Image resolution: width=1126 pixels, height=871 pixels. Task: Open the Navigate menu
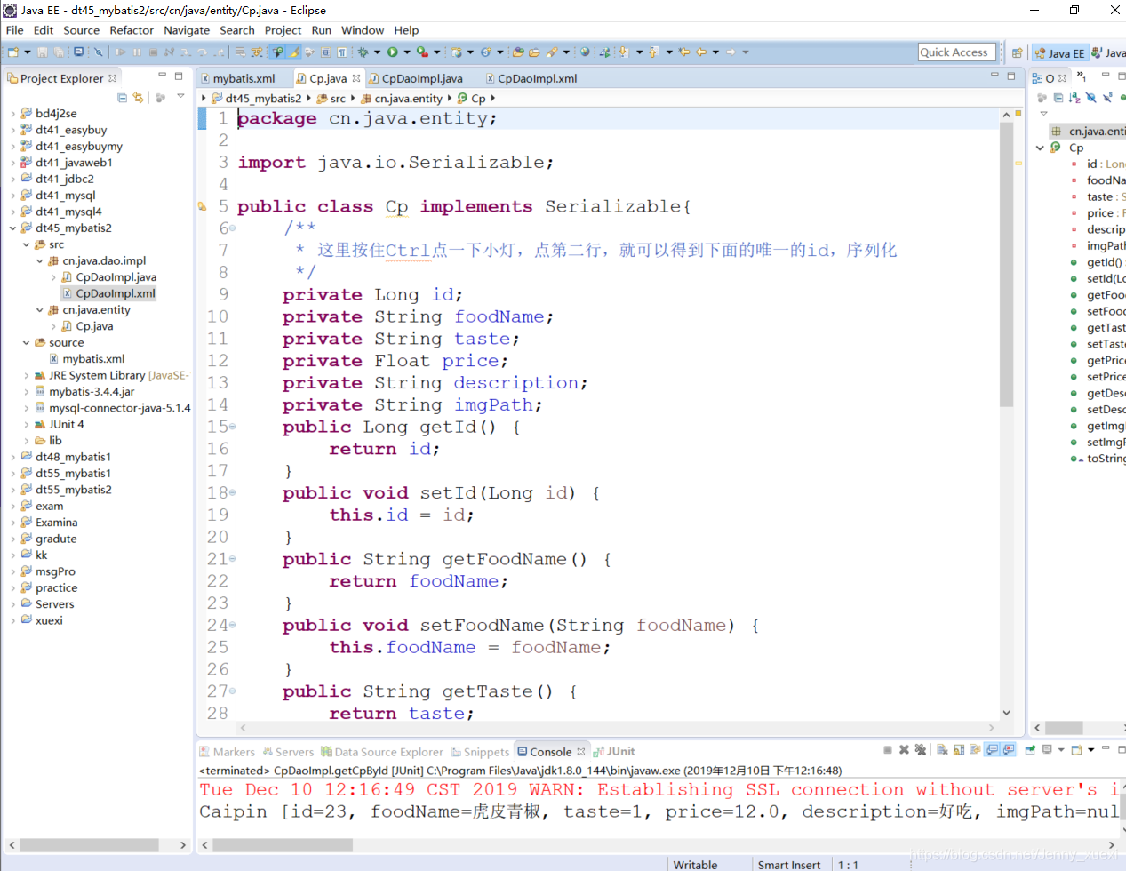[187, 30]
